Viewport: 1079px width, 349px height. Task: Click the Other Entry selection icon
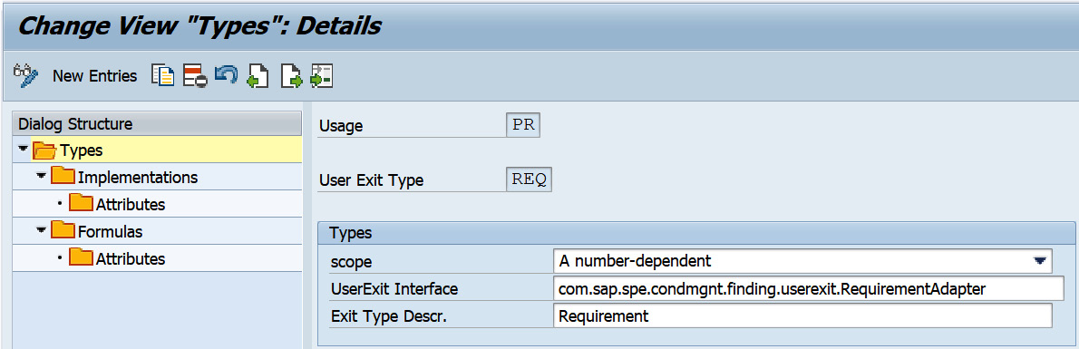pos(322,76)
